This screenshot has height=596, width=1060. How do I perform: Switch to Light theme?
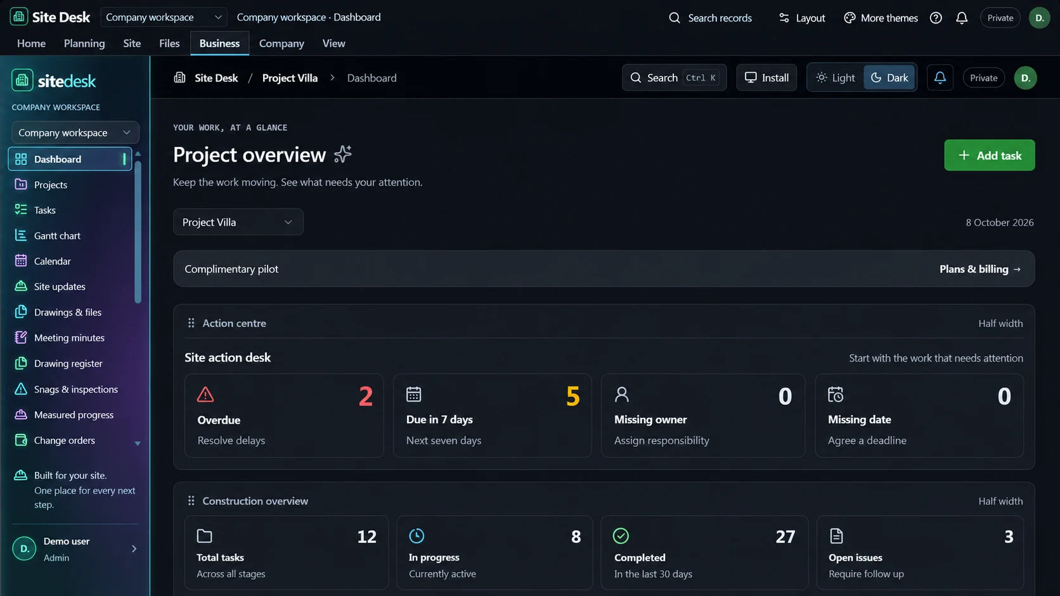point(836,78)
